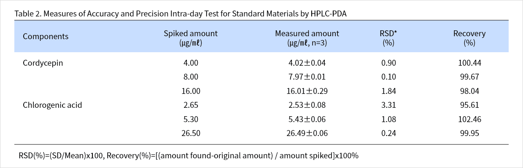Select the RSD value 0.10
The width and height of the screenshot is (523, 168).
pyautogui.click(x=388, y=77)
